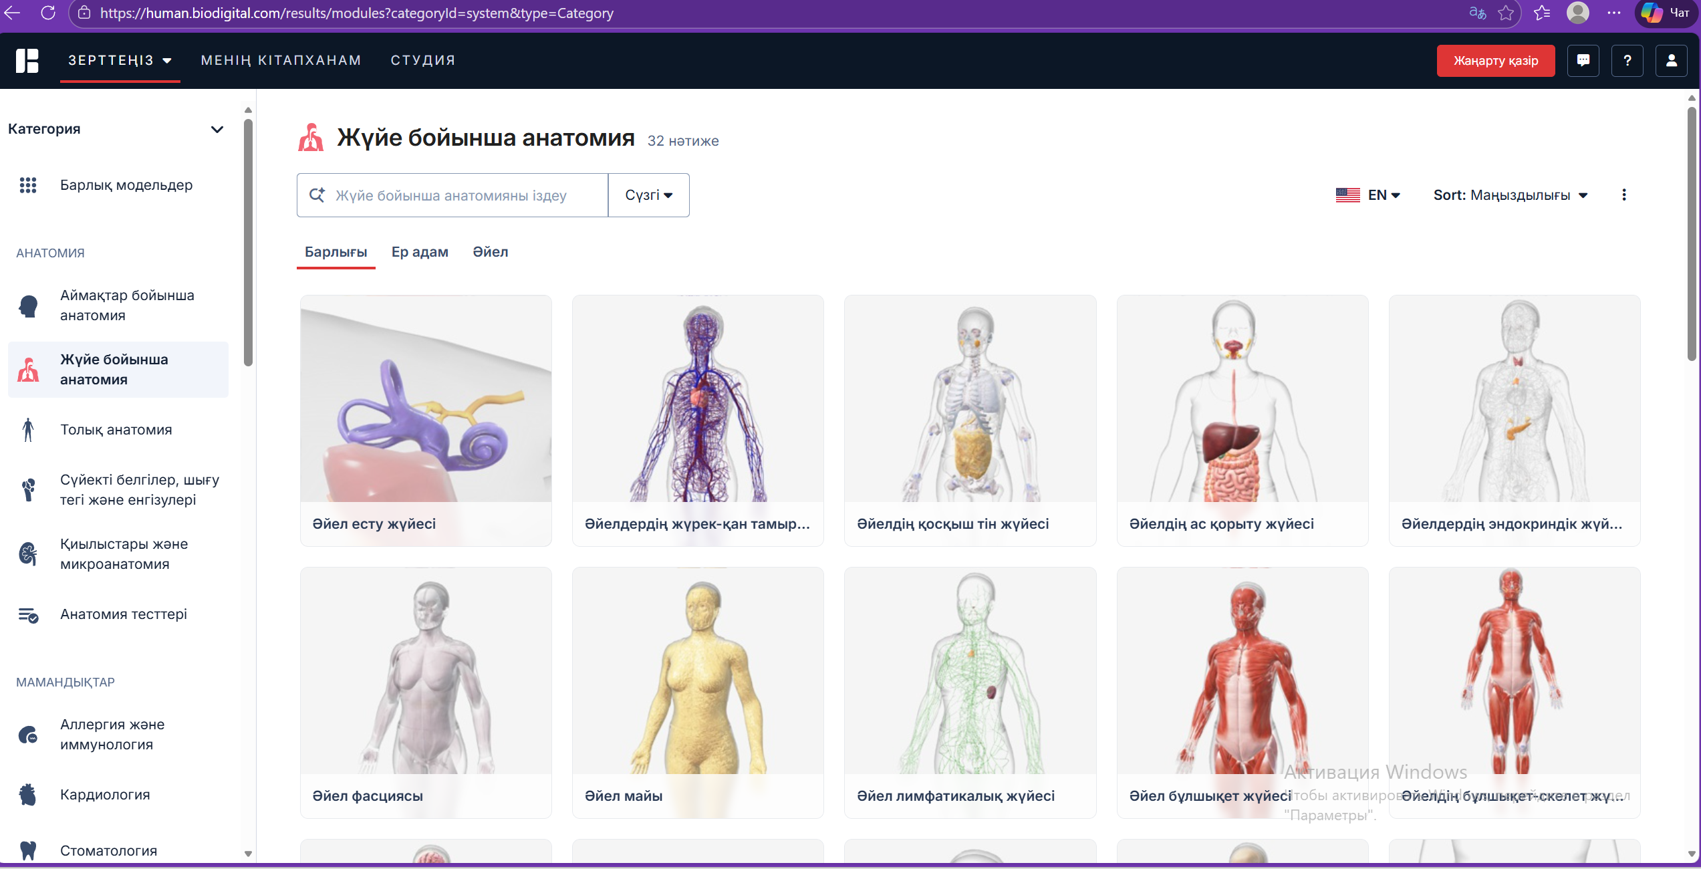1701x869 pixels.
Task: Switch to the Әйел tab
Action: (x=490, y=252)
